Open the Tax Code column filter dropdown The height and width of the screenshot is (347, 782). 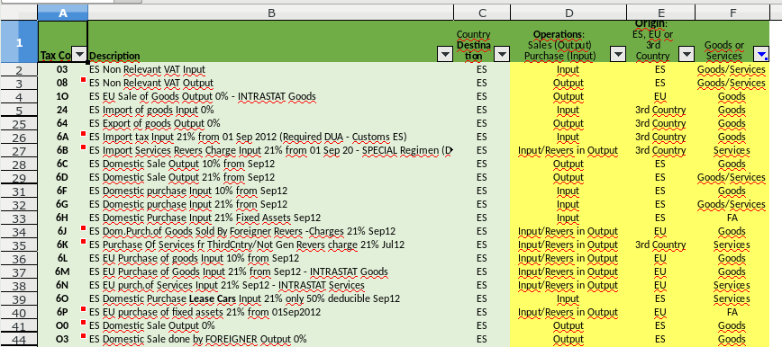(80, 55)
